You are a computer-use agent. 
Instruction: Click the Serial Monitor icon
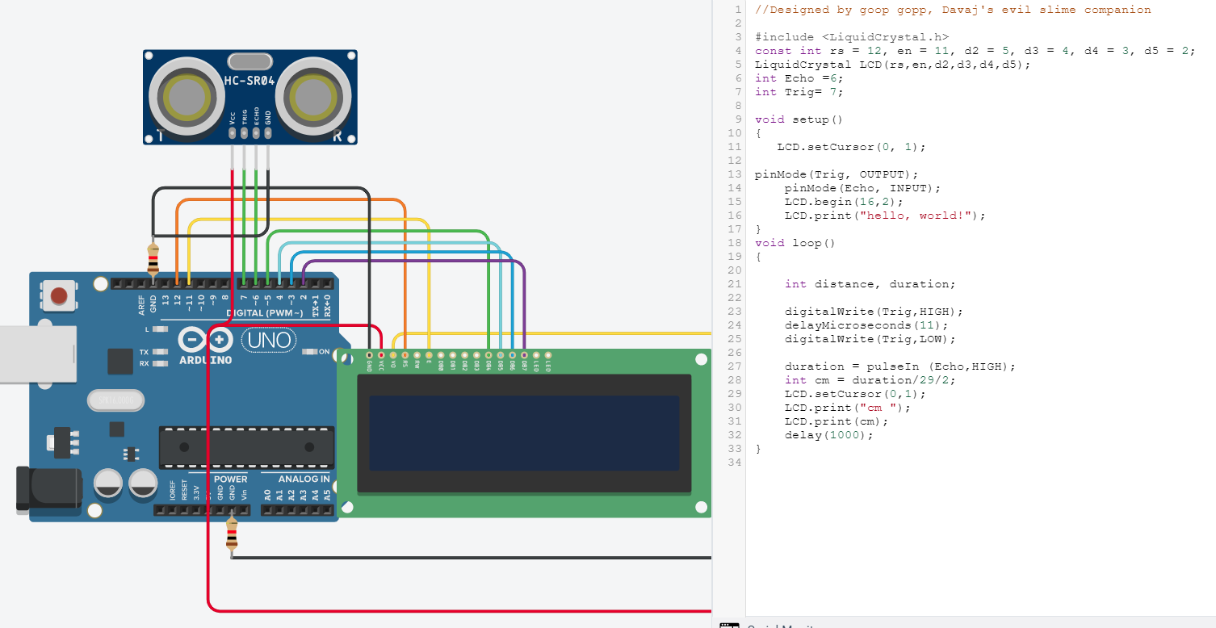pyautogui.click(x=729, y=625)
